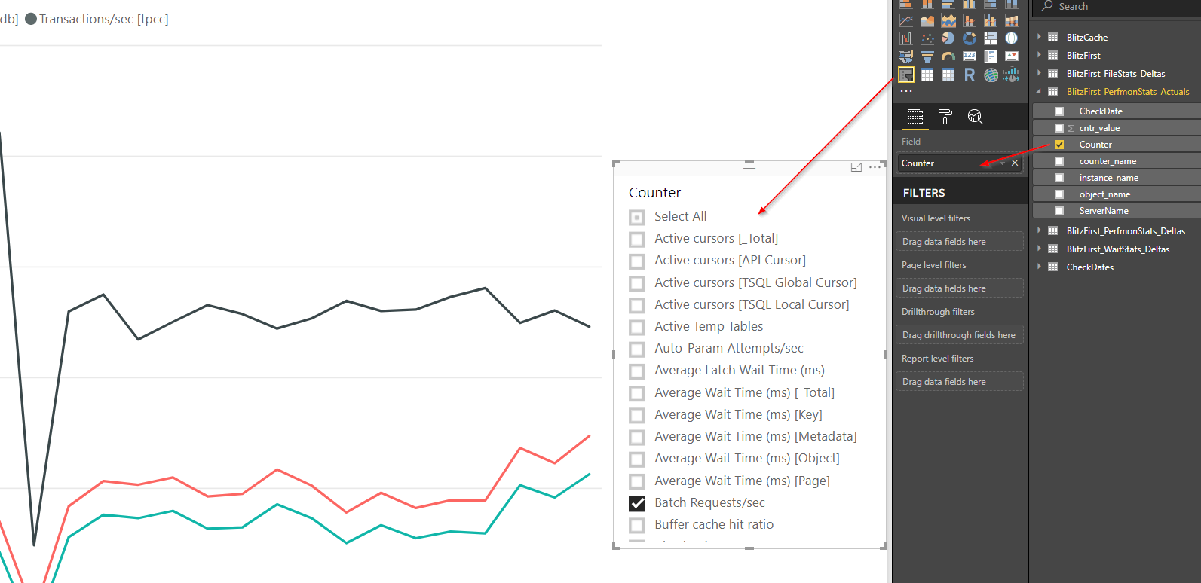Check the Auto-Param Attempts/sec option
This screenshot has width=1201, height=583.
pyautogui.click(x=637, y=349)
